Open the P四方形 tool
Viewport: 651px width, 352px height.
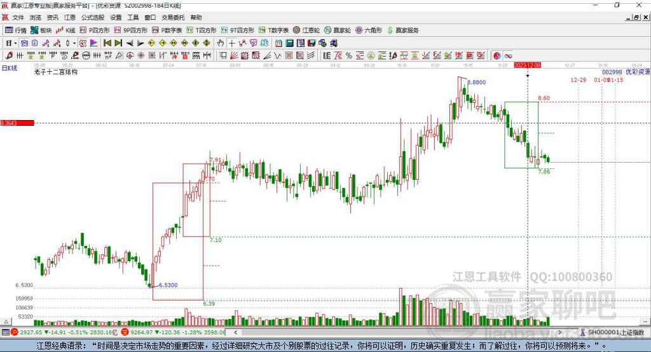point(95,30)
